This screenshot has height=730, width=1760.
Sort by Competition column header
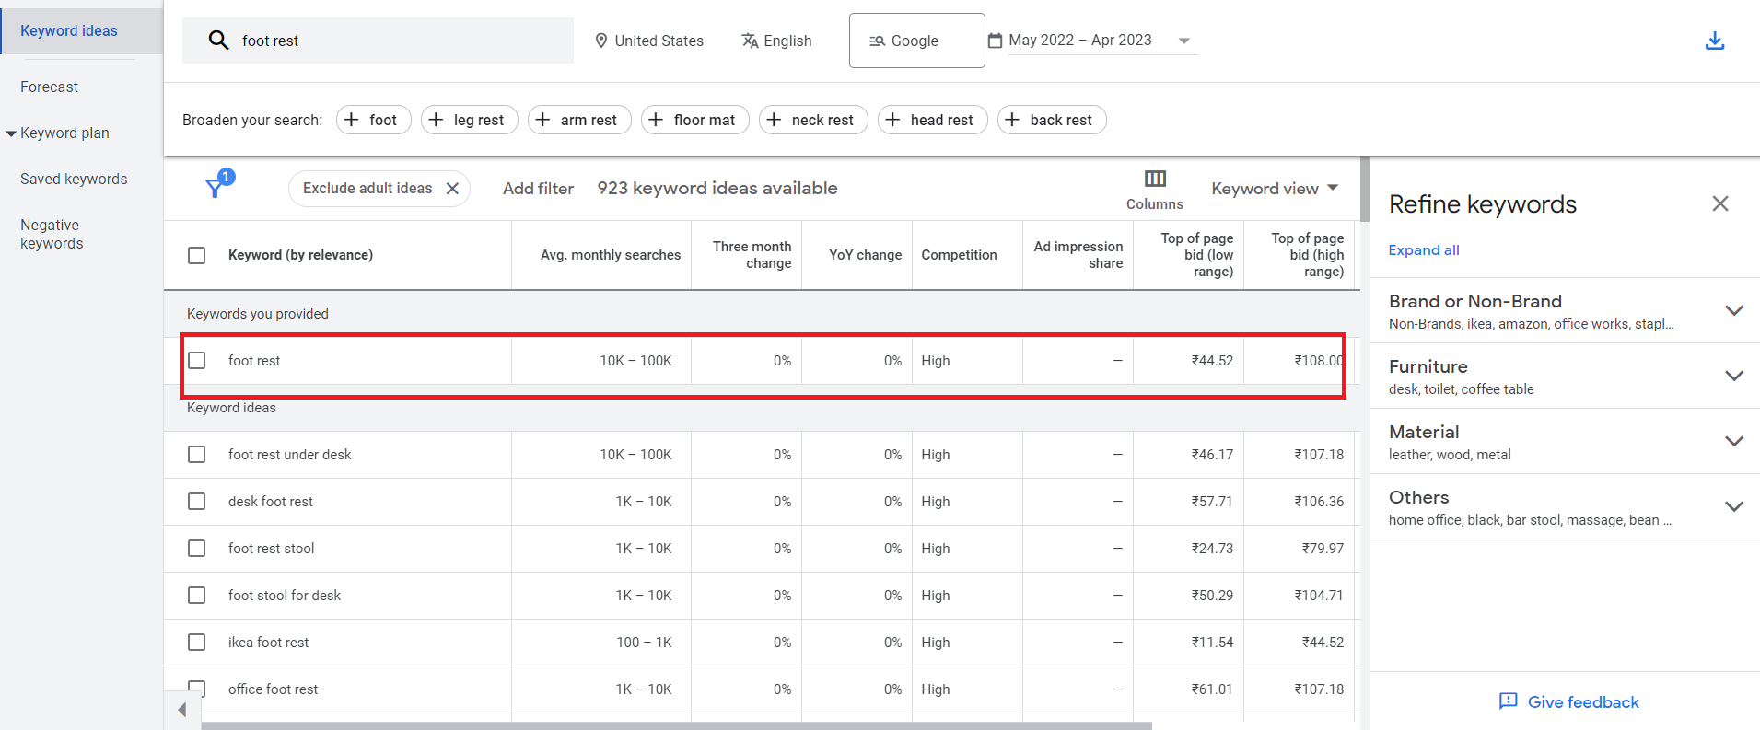pos(959,255)
